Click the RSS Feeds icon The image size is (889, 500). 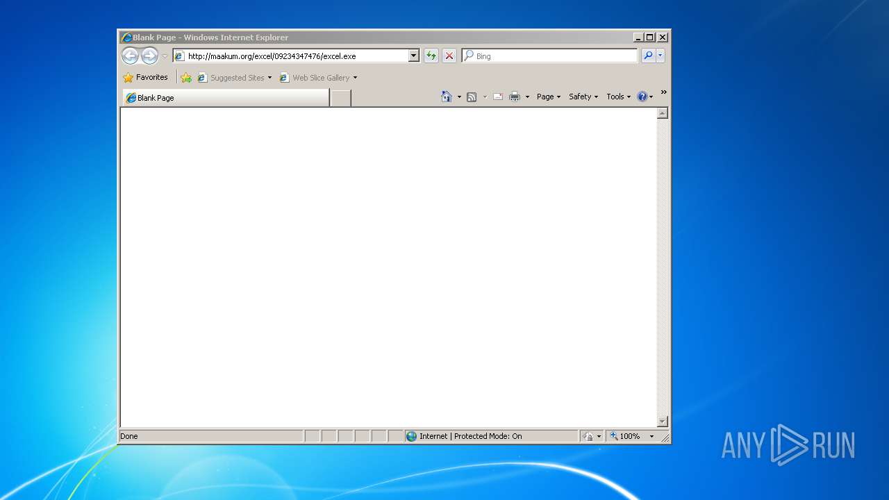472,97
